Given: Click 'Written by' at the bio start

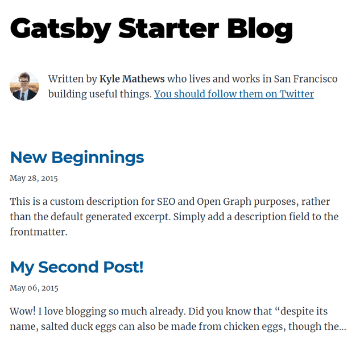Looking at the screenshot, I should 72,79.
